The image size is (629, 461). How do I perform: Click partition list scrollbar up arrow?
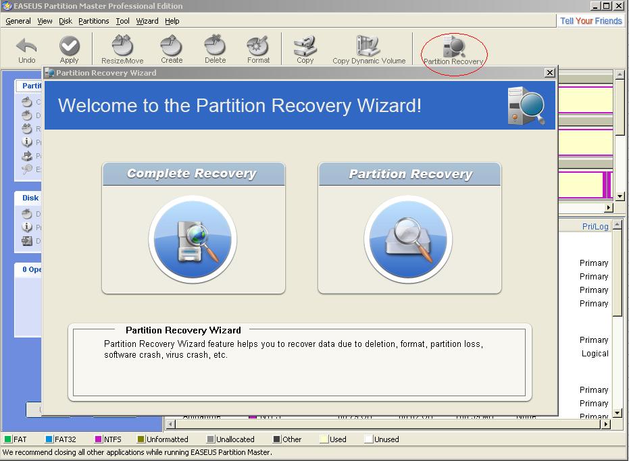tap(618, 224)
